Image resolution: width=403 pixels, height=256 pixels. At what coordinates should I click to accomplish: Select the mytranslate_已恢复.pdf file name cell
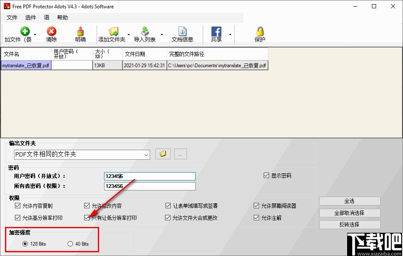pos(26,66)
